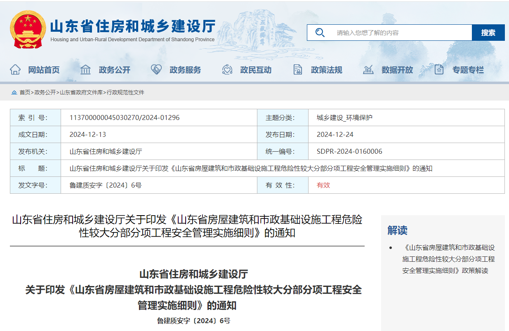The height and width of the screenshot is (331, 509).
Task: Click the magnifying glass icon in search bar
Action: tap(320, 32)
